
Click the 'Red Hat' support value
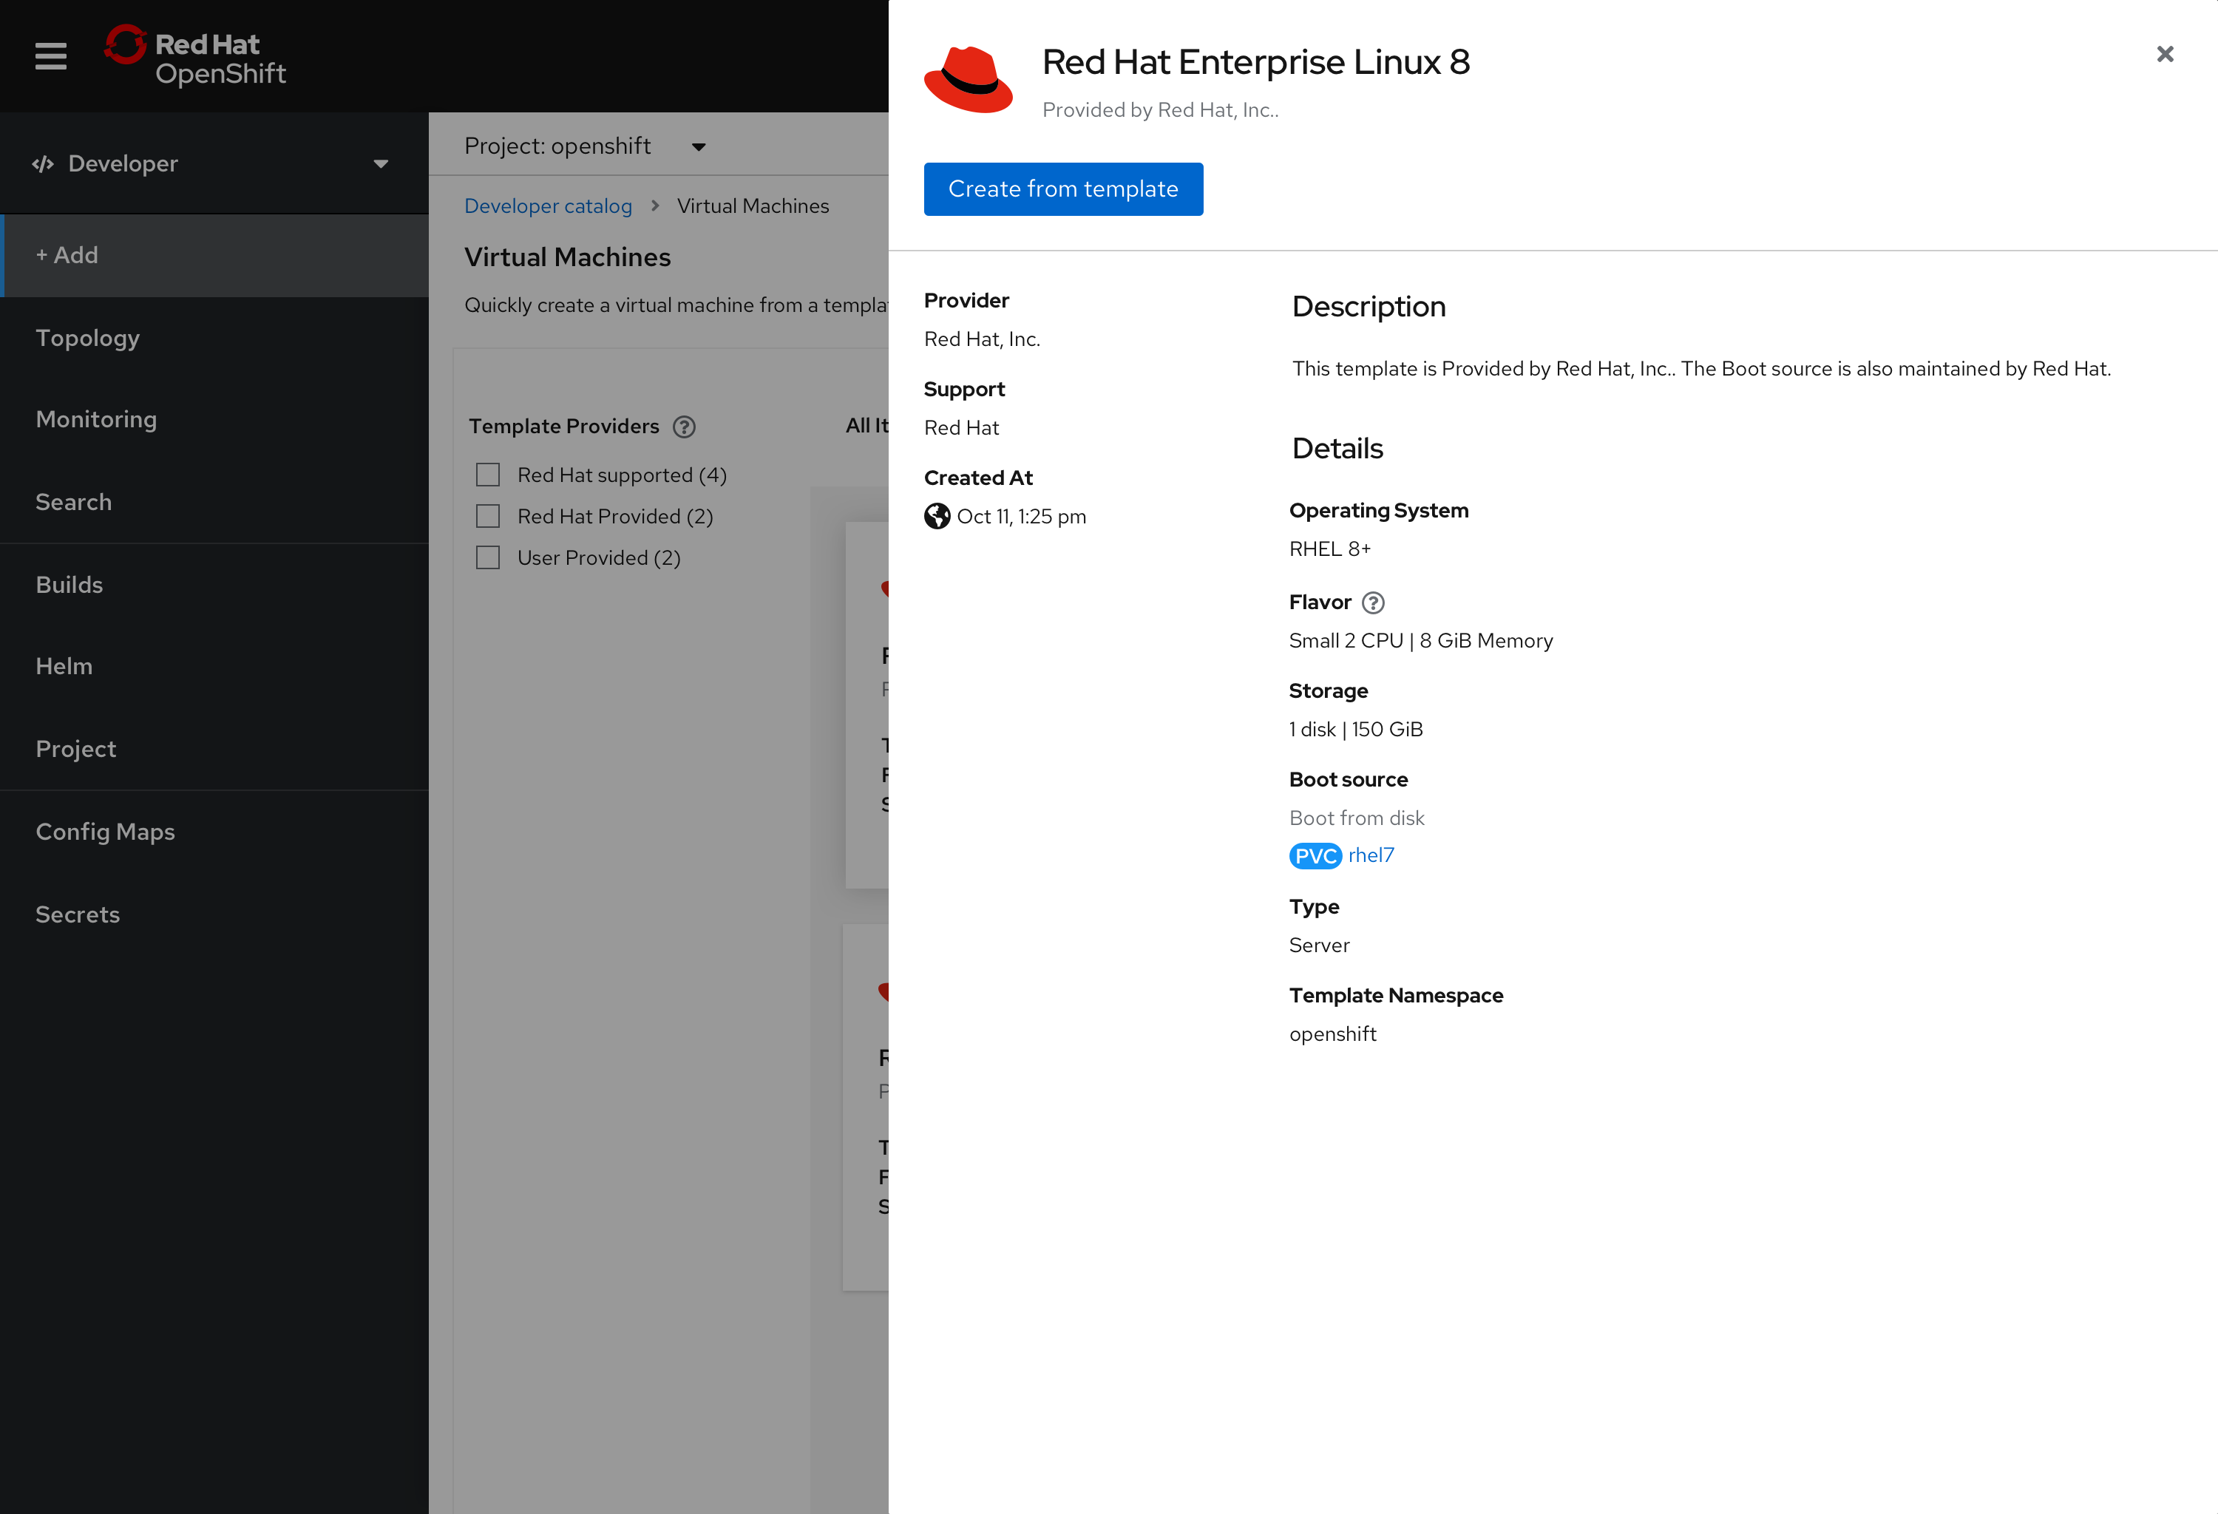point(961,428)
